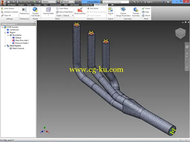Run the Check command

146,9
